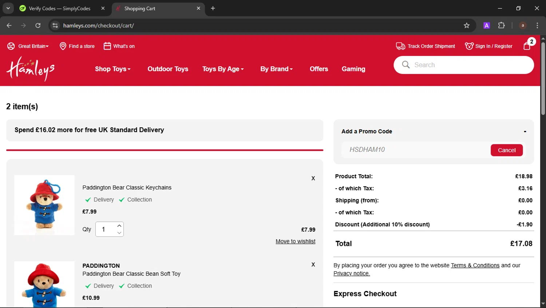This screenshot has height=308, width=546.
Task: Click the What's on calendar icon
Action: tap(107, 46)
